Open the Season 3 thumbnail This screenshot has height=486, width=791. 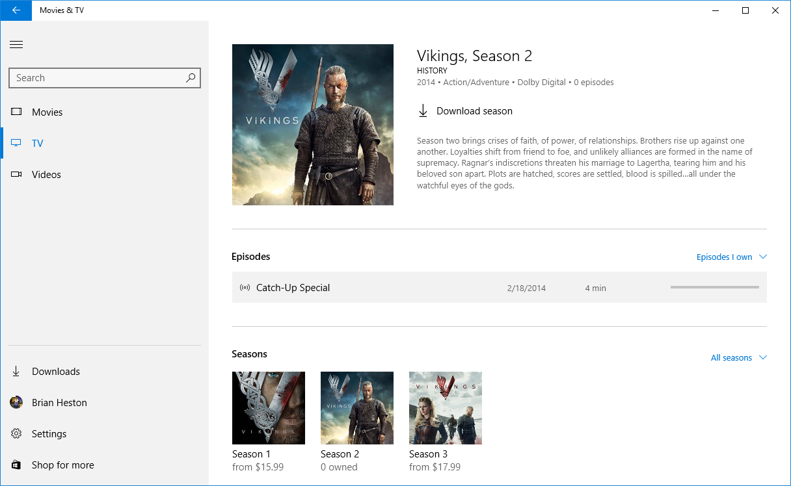coord(446,408)
